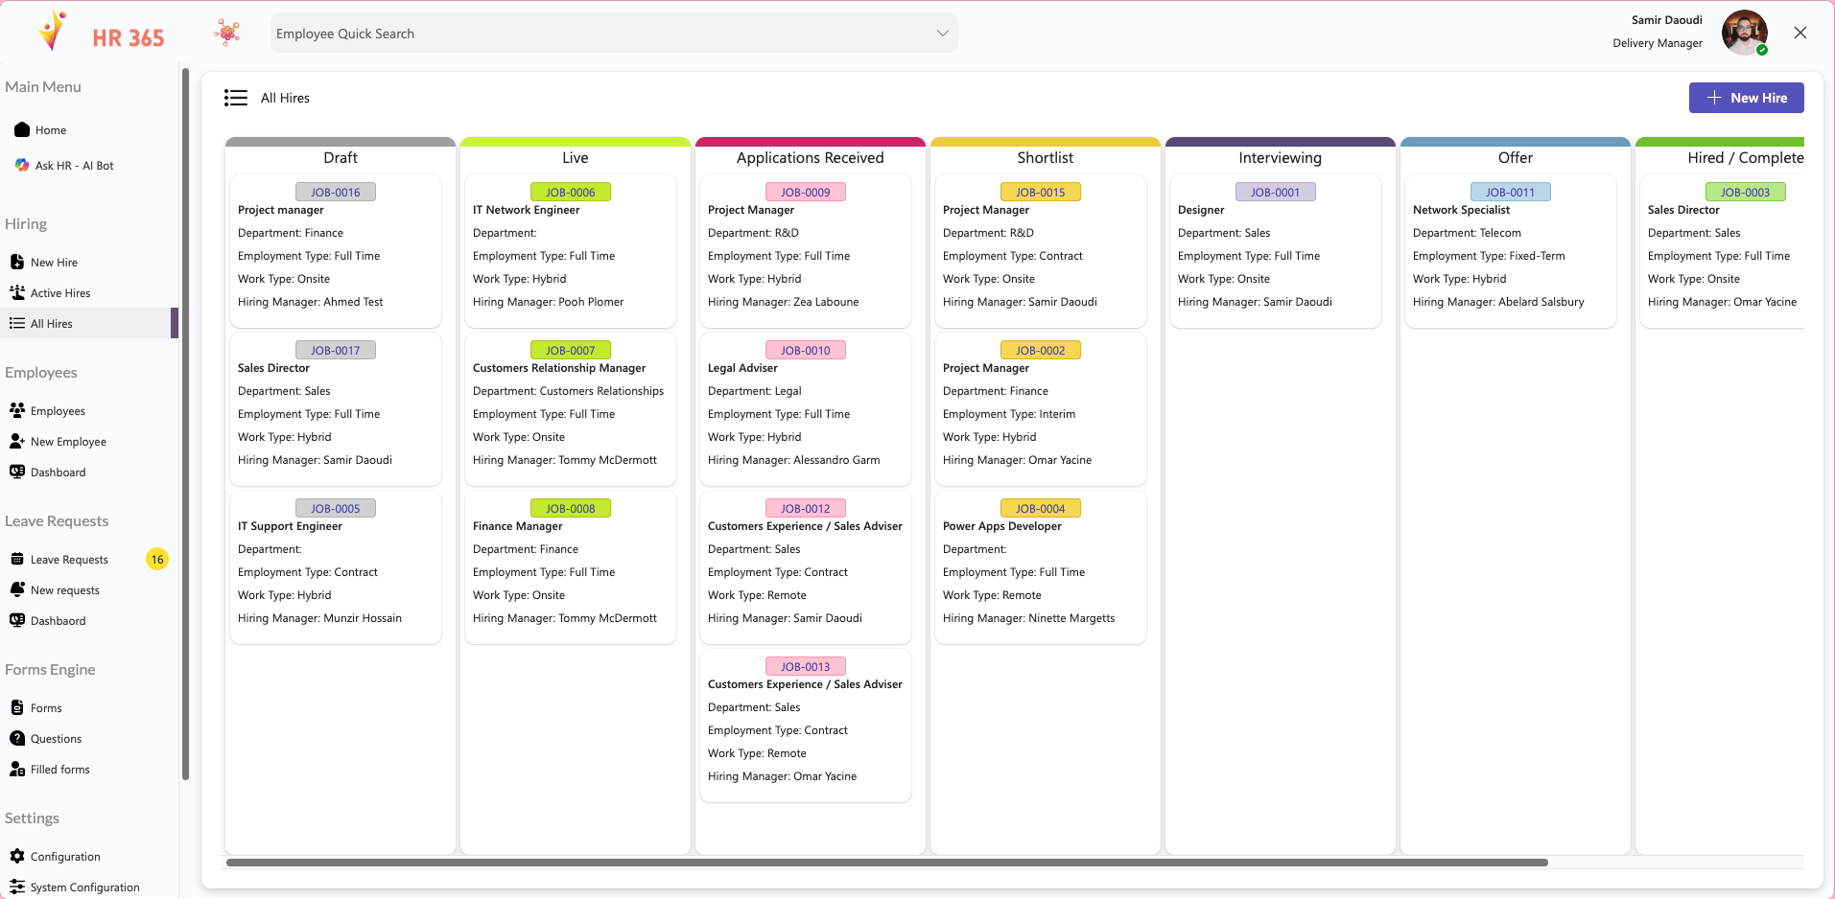The width and height of the screenshot is (1835, 899).
Task: Open Leave Requests from the sidebar
Action: pyautogui.click(x=69, y=559)
